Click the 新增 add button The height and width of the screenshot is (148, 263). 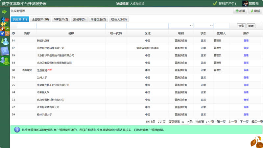pos(240,11)
